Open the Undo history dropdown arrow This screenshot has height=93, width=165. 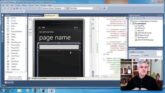(32, 8)
